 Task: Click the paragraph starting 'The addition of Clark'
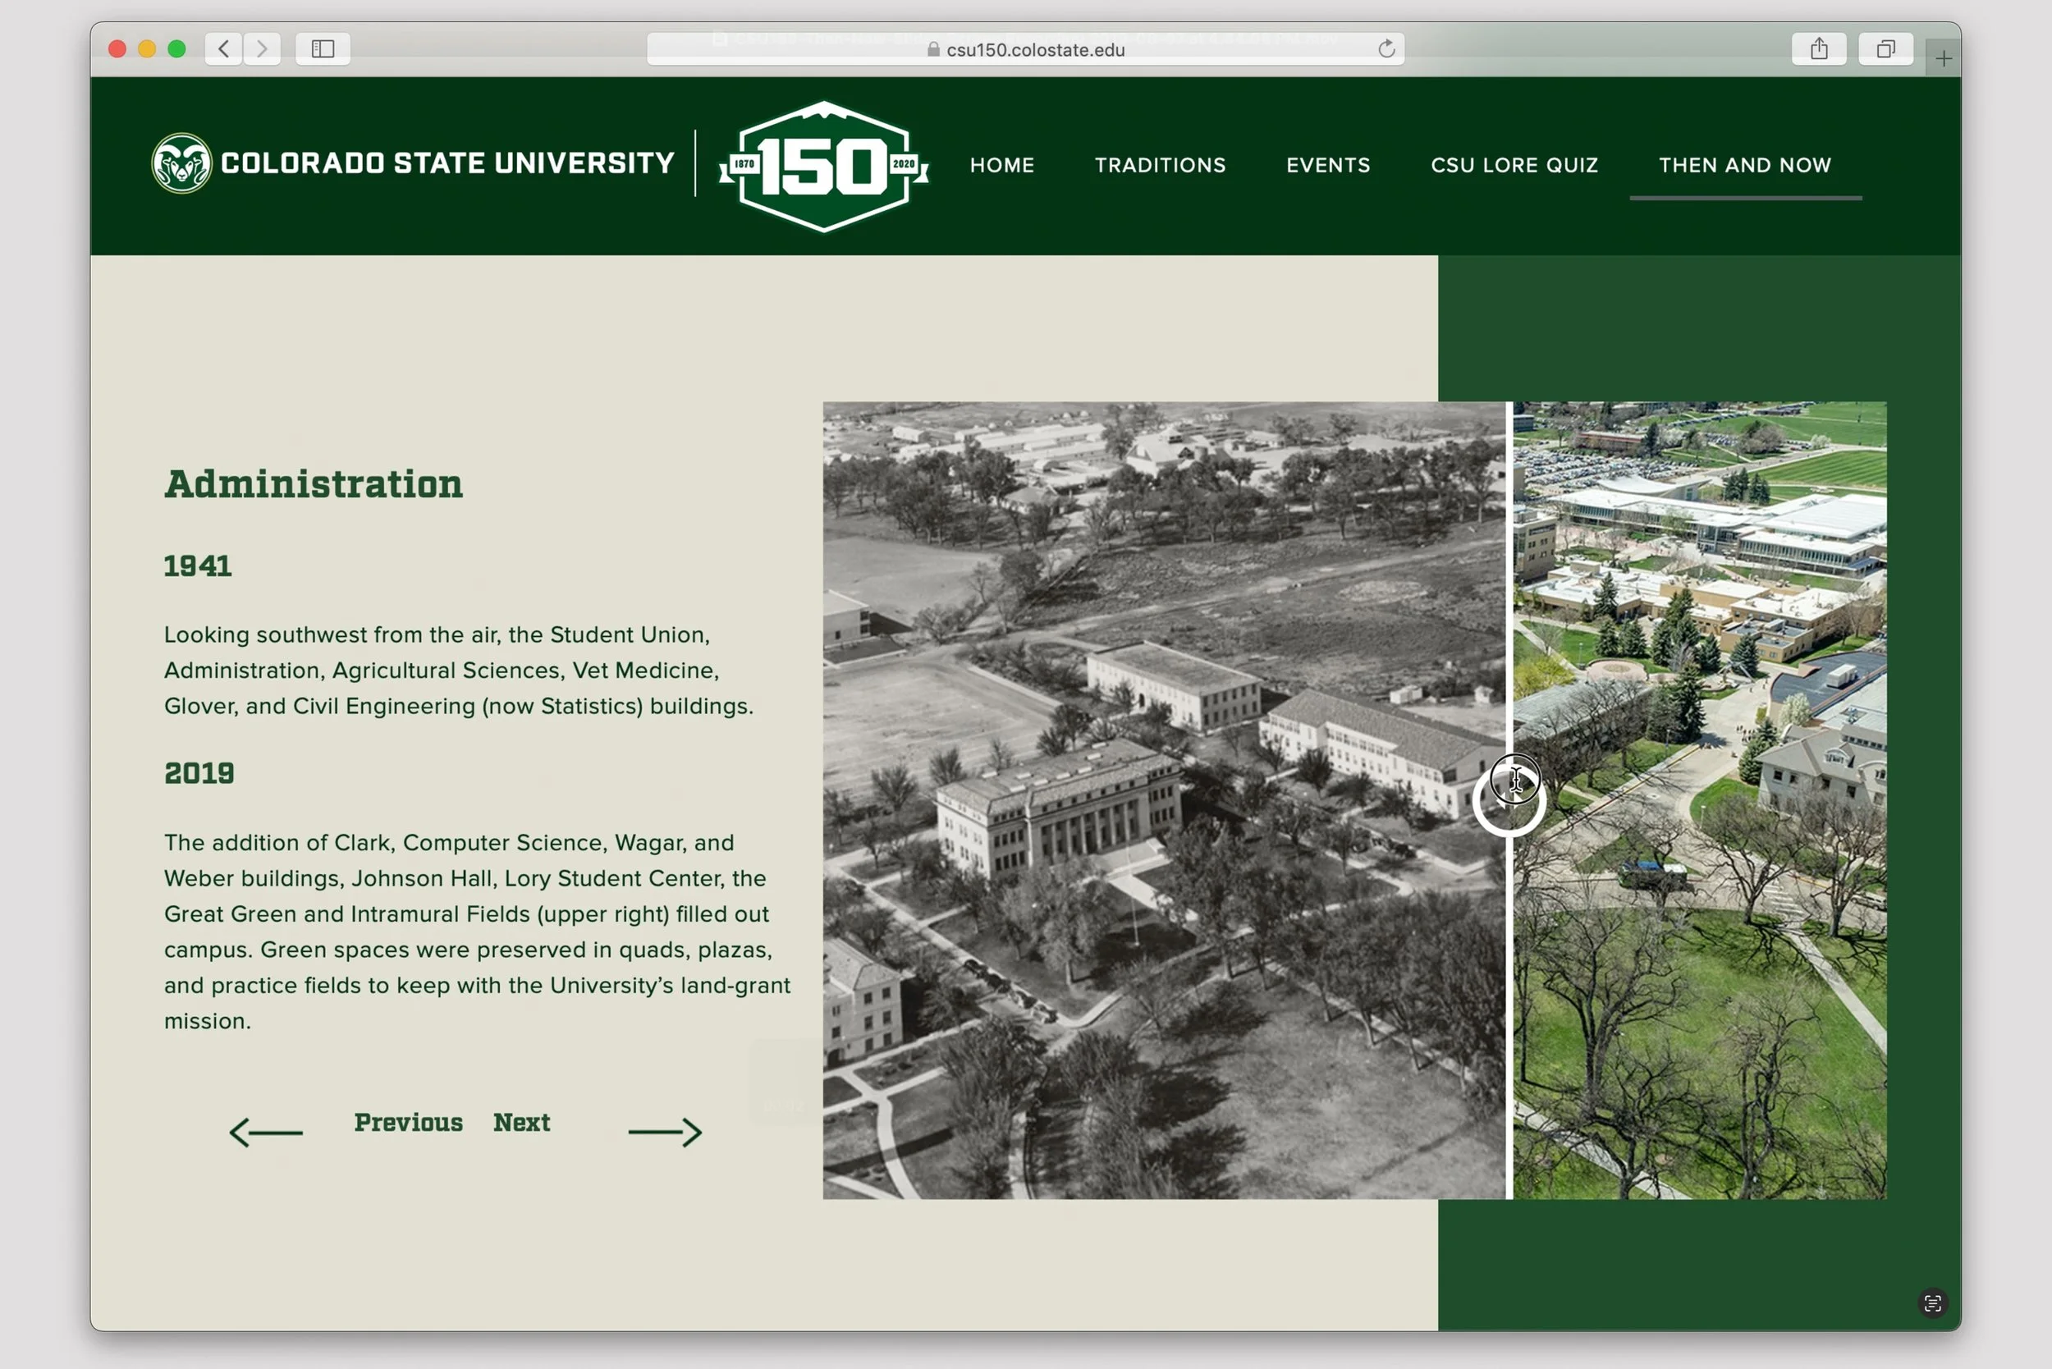click(478, 932)
